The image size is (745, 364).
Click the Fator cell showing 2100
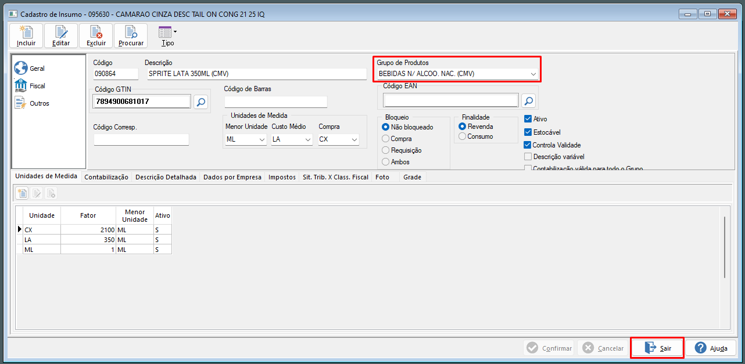pyautogui.click(x=88, y=230)
